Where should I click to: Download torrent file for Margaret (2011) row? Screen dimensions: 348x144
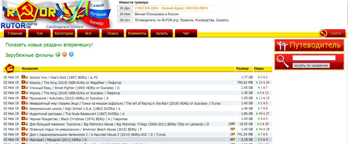23,140
